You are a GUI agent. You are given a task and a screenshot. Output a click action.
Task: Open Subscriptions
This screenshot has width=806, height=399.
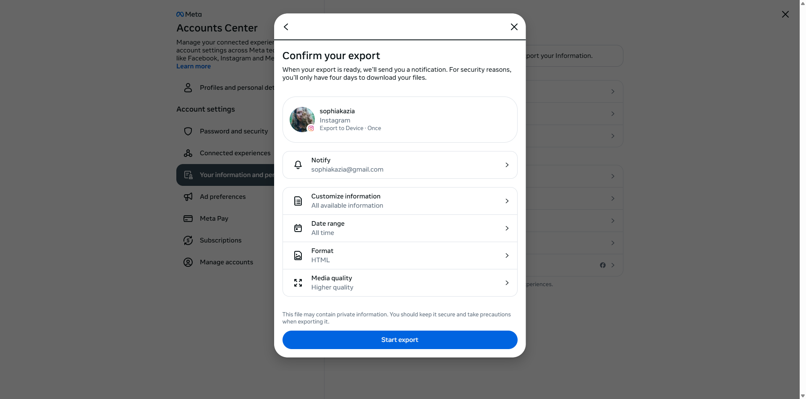[x=225, y=240]
